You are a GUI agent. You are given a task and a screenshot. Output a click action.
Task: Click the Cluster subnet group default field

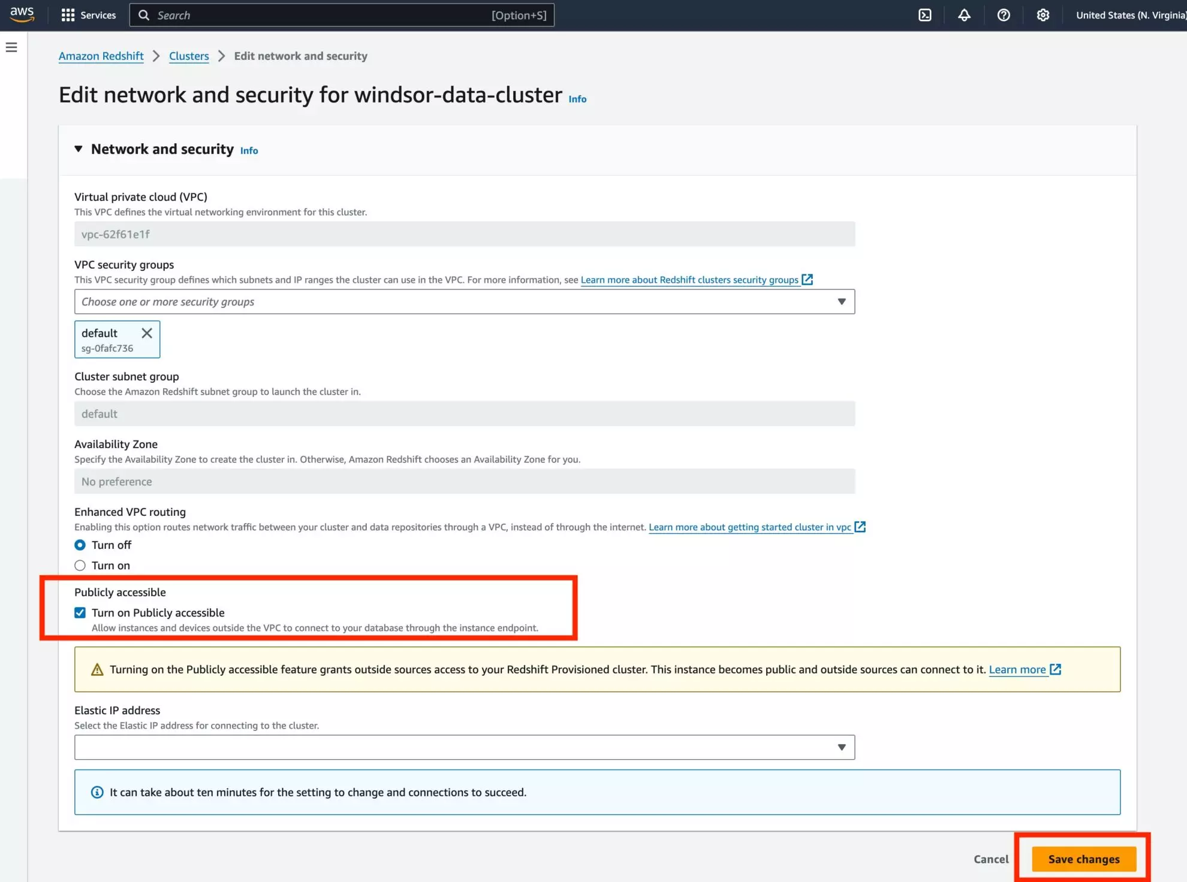[465, 413]
